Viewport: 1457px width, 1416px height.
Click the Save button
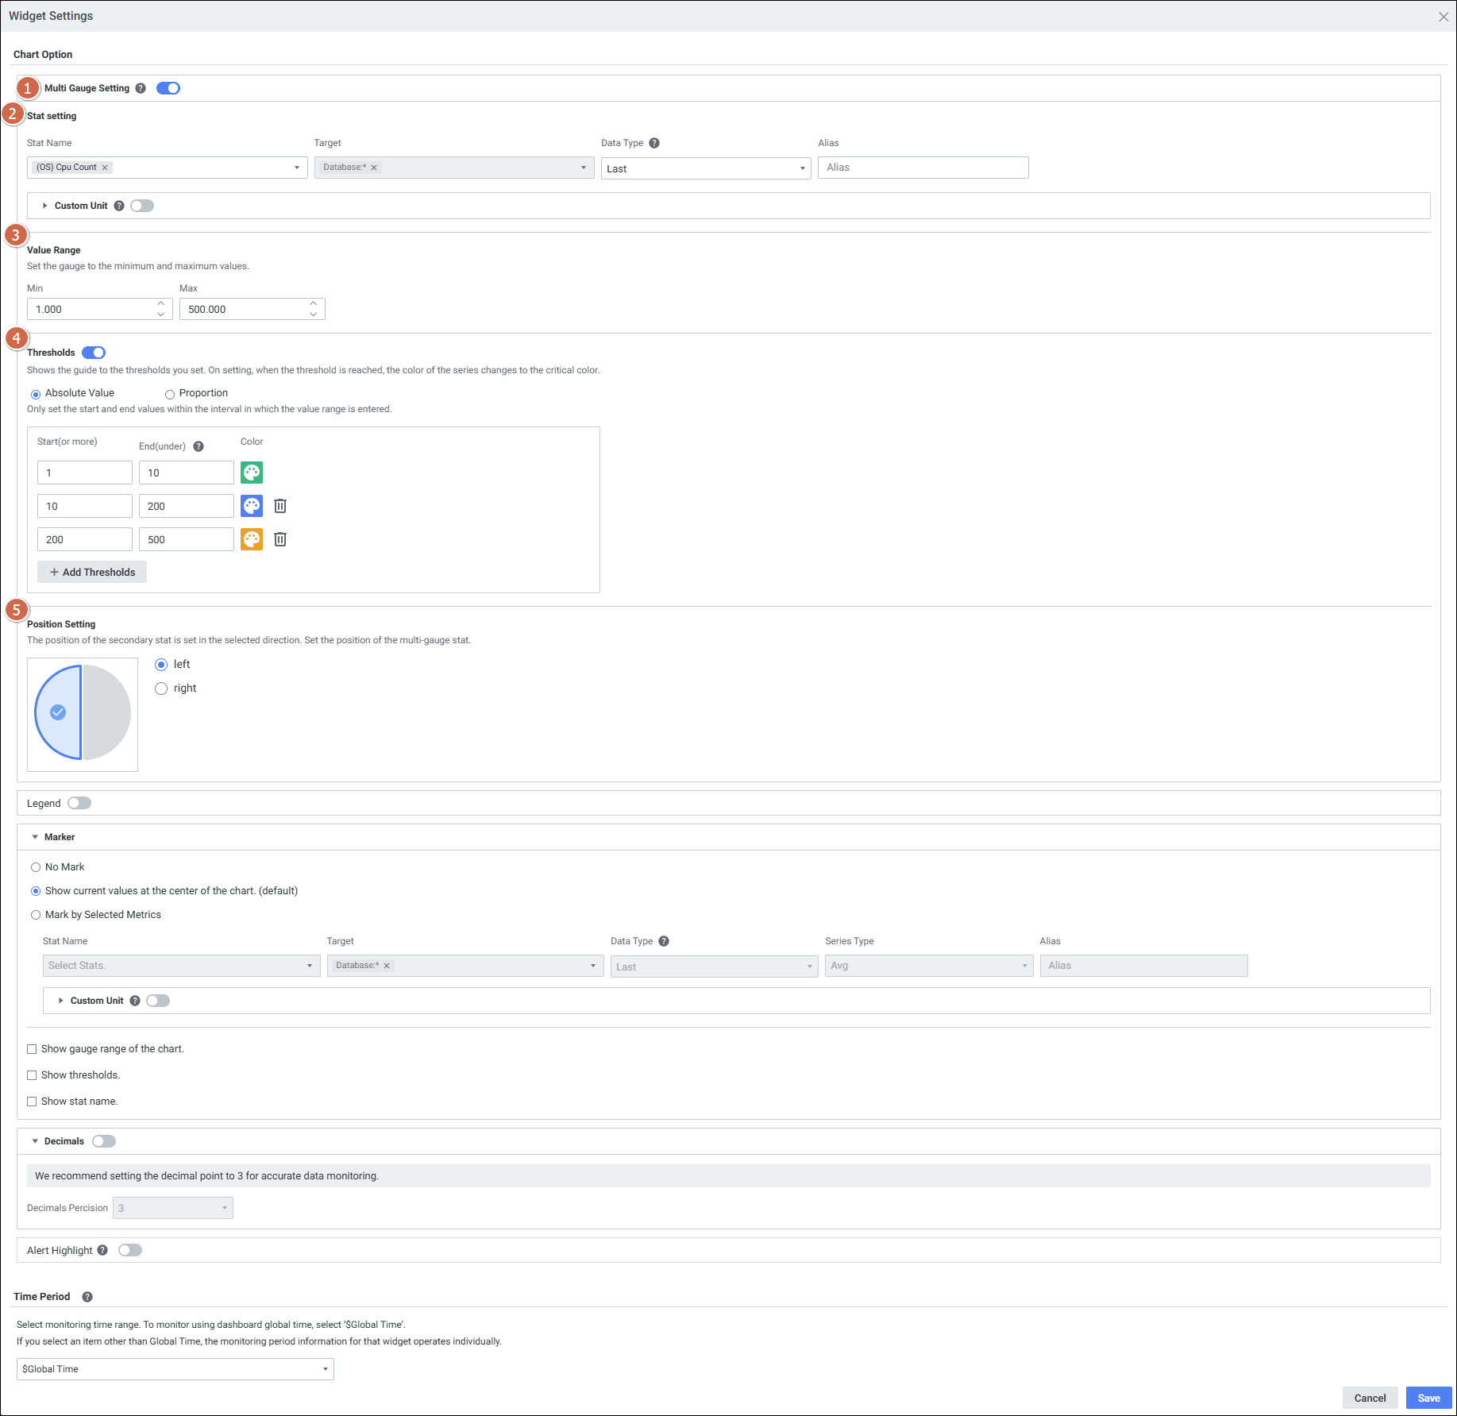click(x=1428, y=1398)
